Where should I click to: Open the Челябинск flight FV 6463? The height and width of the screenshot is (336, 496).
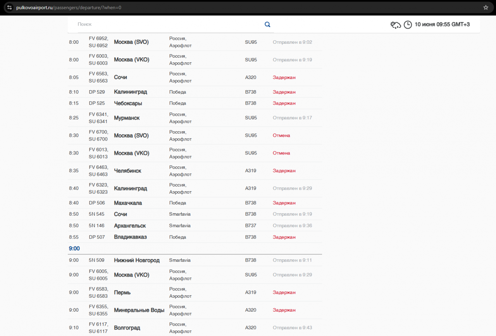point(127,171)
